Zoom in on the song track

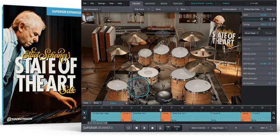tap(274, 113)
